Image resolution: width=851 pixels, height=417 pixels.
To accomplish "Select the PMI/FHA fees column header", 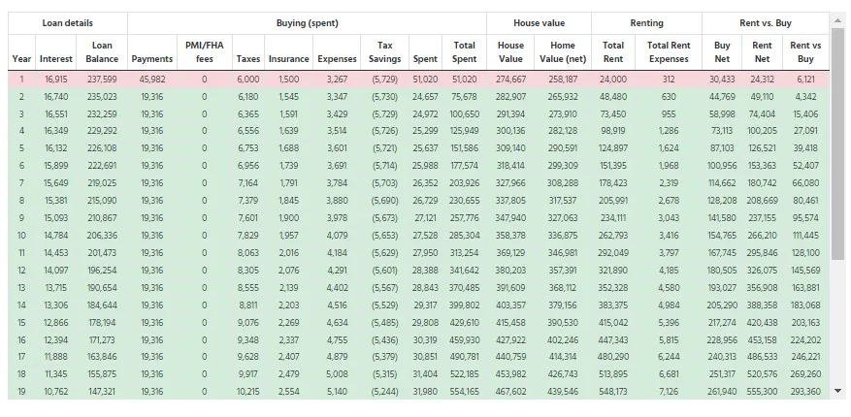I will (204, 52).
